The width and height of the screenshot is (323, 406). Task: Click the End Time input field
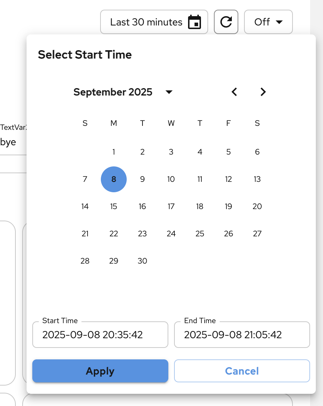click(x=242, y=335)
